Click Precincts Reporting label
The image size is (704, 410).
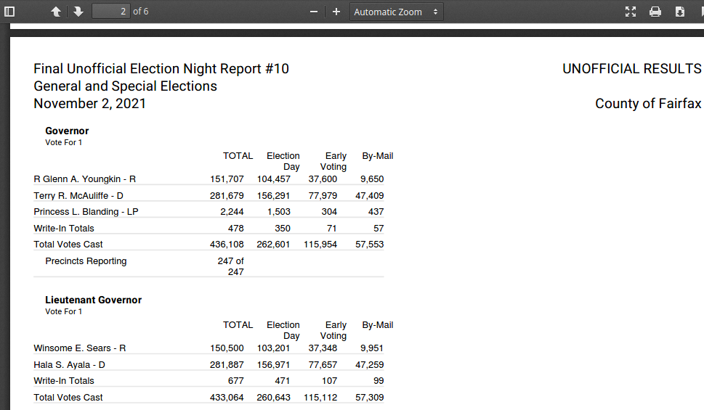coord(86,261)
